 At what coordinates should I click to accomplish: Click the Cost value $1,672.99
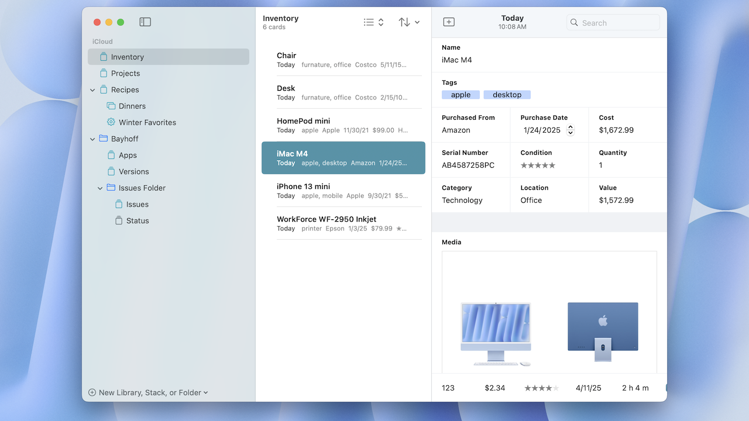click(616, 130)
